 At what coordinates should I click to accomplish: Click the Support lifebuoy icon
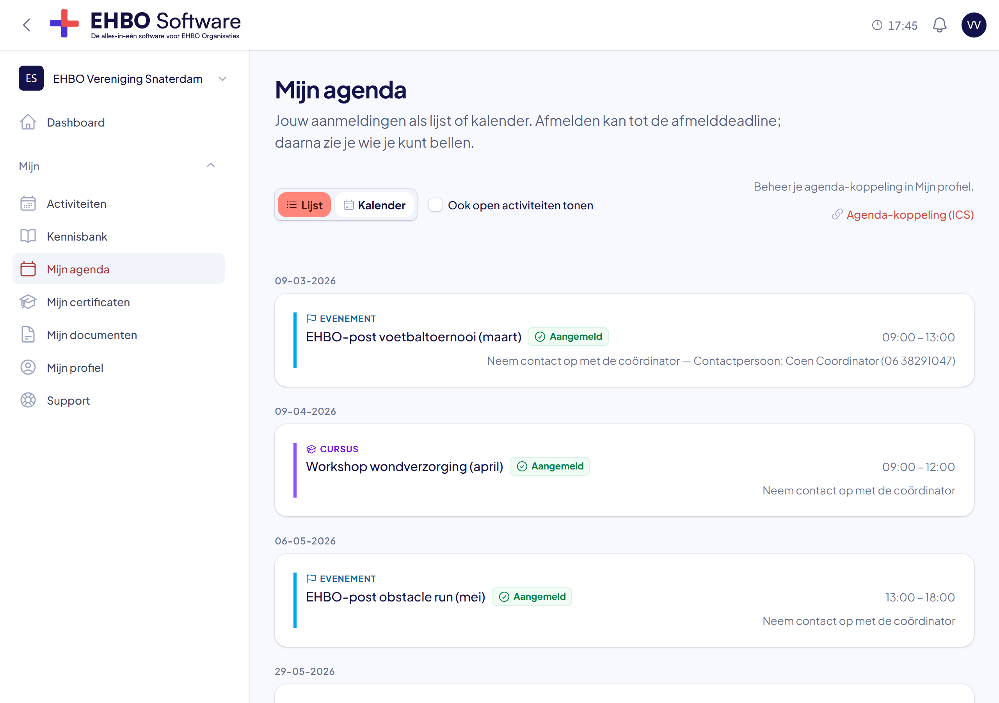[28, 400]
